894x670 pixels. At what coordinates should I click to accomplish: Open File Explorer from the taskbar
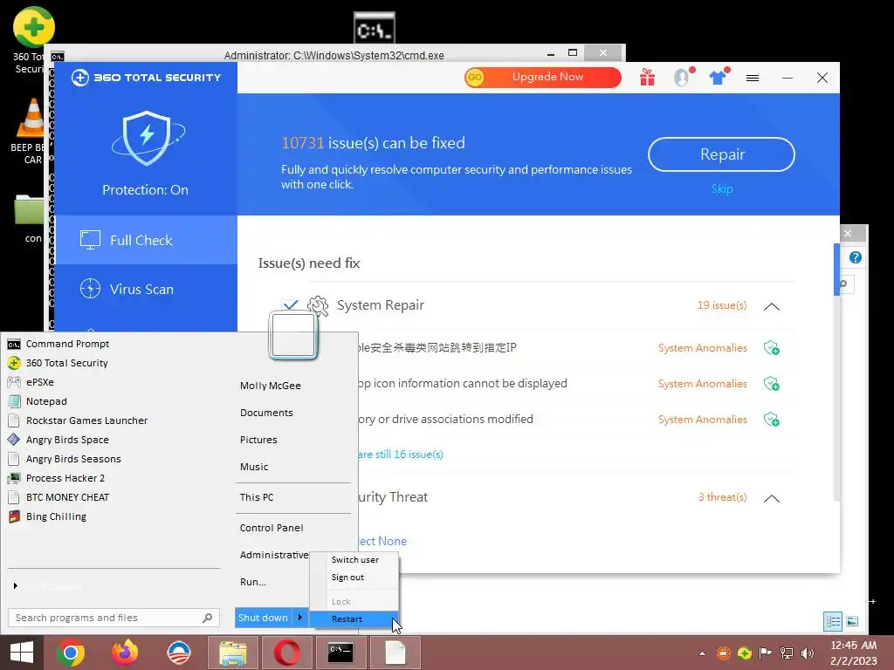coord(233,653)
